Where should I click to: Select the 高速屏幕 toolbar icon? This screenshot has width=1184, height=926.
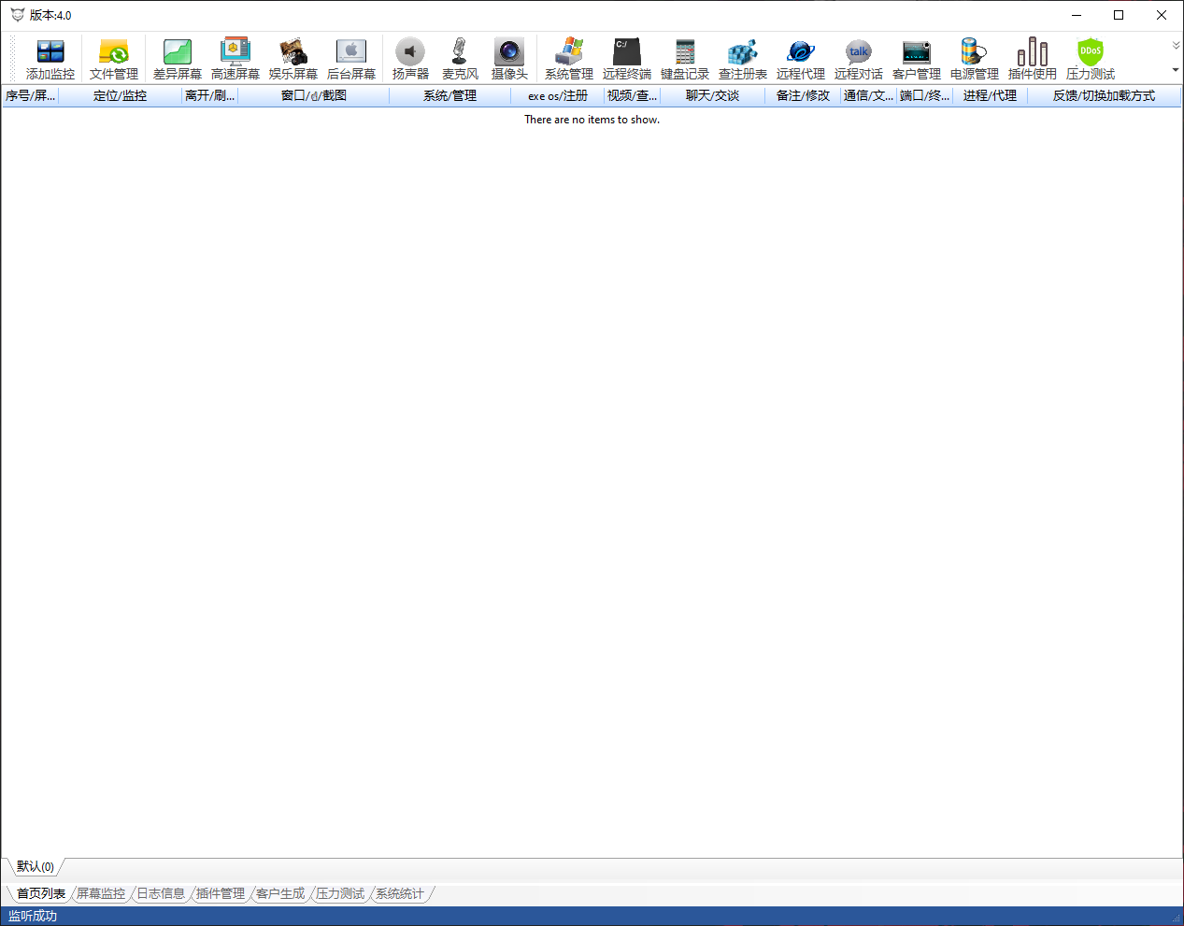click(x=235, y=59)
